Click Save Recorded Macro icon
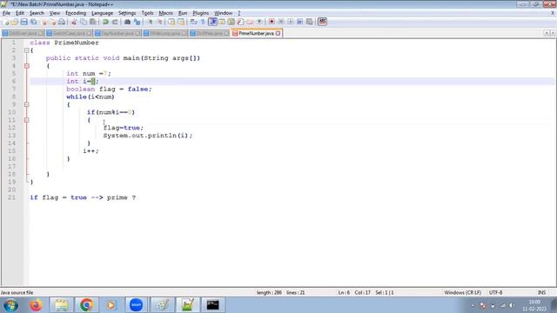The height and width of the screenshot is (313, 557). 310,22
